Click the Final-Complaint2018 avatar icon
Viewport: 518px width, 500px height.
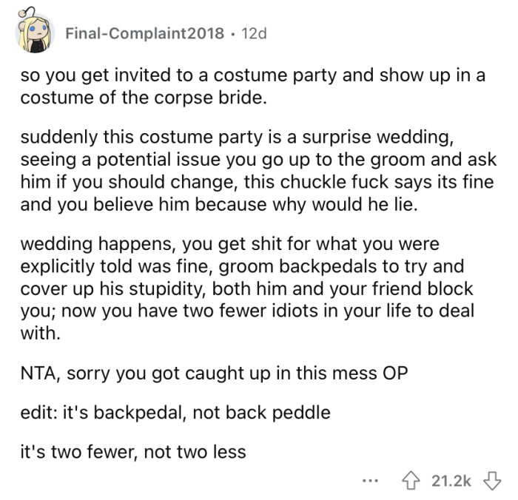click(36, 34)
